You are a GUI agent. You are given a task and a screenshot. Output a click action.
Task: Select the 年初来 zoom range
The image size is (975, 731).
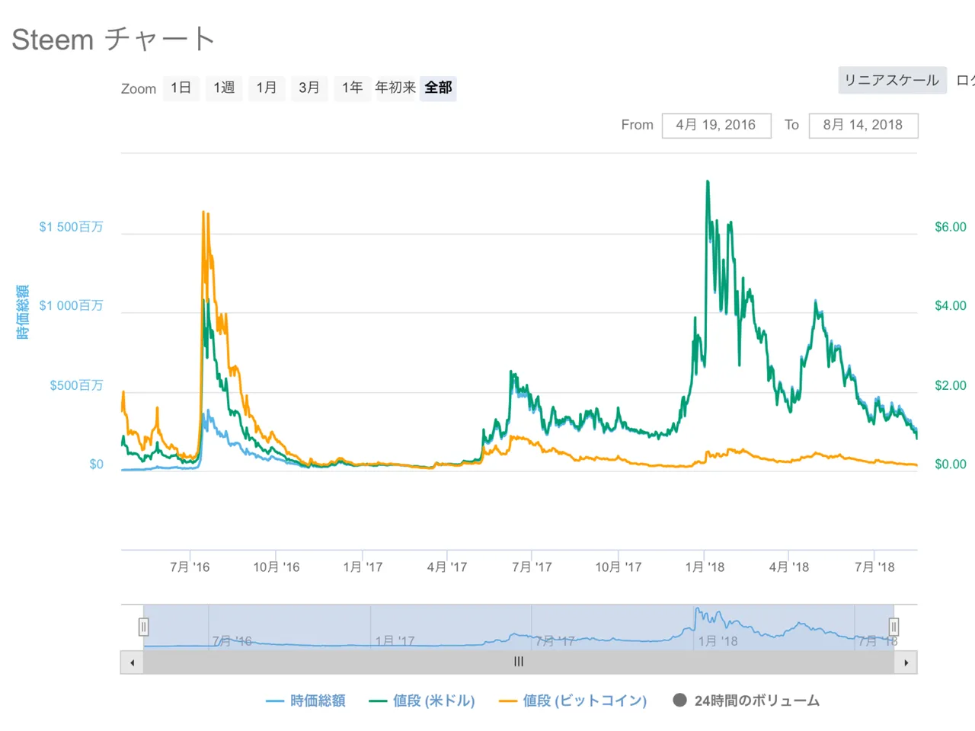point(395,88)
